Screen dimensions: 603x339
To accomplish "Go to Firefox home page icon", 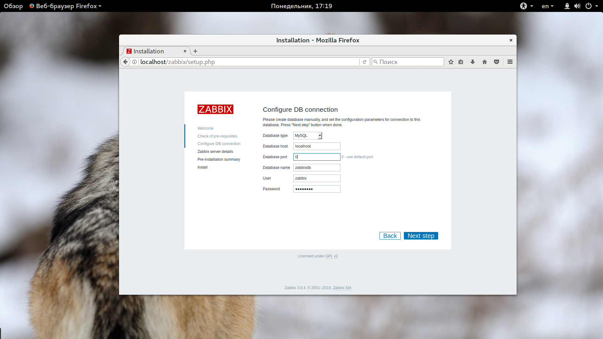I will (485, 62).
